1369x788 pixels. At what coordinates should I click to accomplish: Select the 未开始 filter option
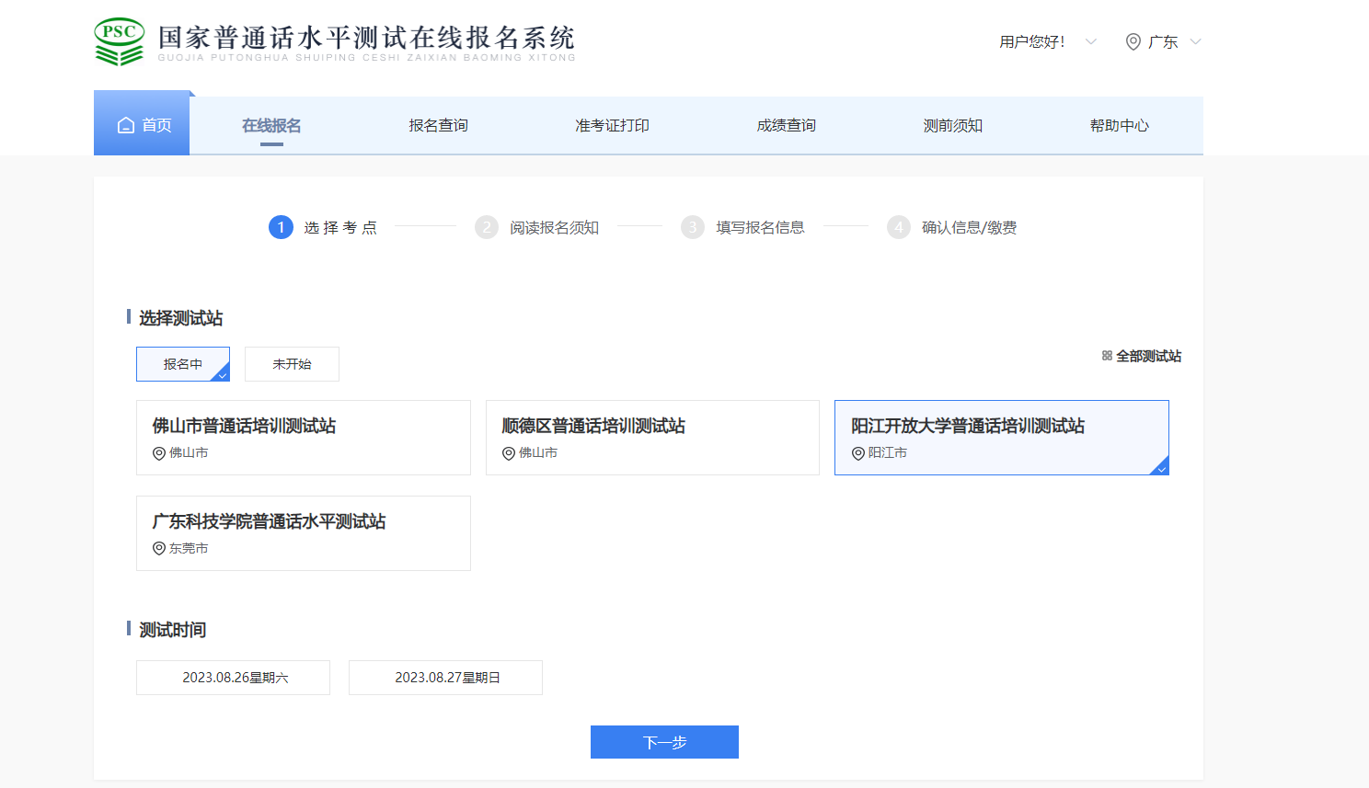[x=292, y=364]
